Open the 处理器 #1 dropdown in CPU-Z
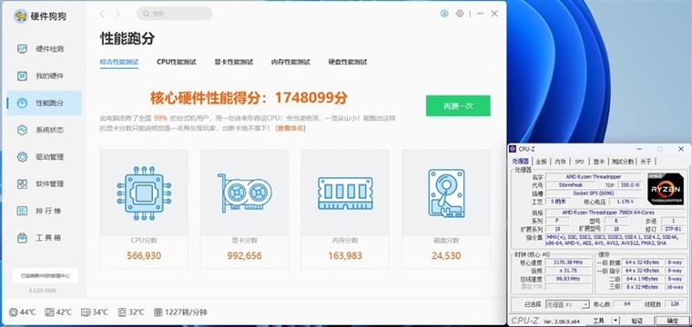Viewport: 692px width, 327px height. 567,304
